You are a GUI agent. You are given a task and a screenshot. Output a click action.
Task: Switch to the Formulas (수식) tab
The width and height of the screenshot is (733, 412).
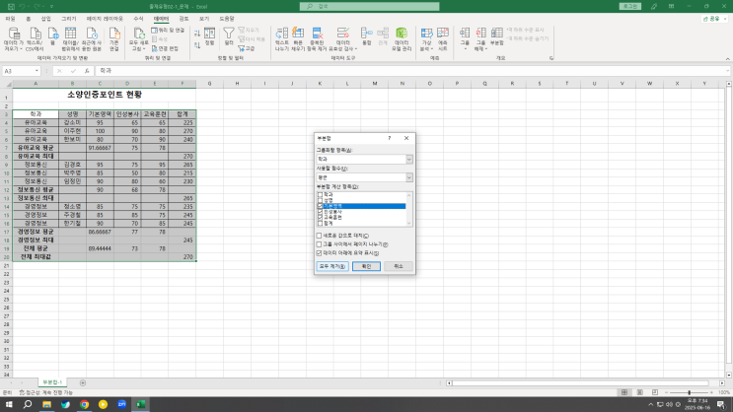138,19
